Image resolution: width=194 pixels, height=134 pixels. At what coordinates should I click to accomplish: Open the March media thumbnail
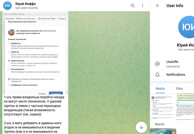click(163, 132)
